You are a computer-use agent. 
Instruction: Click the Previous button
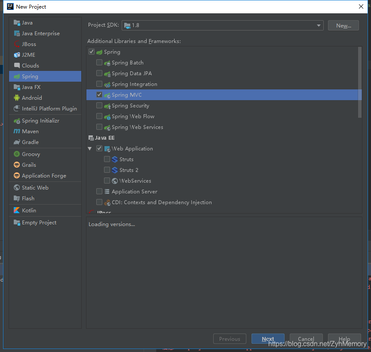(x=230, y=339)
